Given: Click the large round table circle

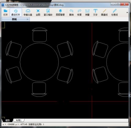Looking at the screenshot, I should click(x=39, y=62).
